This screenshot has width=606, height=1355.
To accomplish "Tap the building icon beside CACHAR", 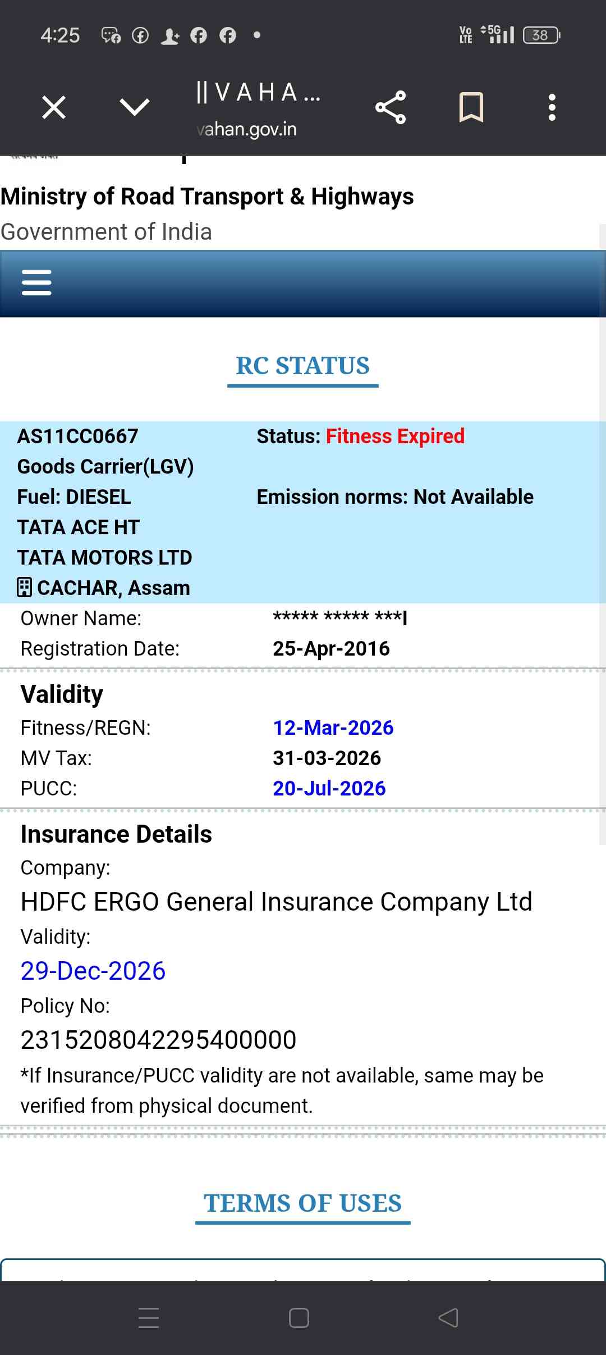I will (x=25, y=588).
